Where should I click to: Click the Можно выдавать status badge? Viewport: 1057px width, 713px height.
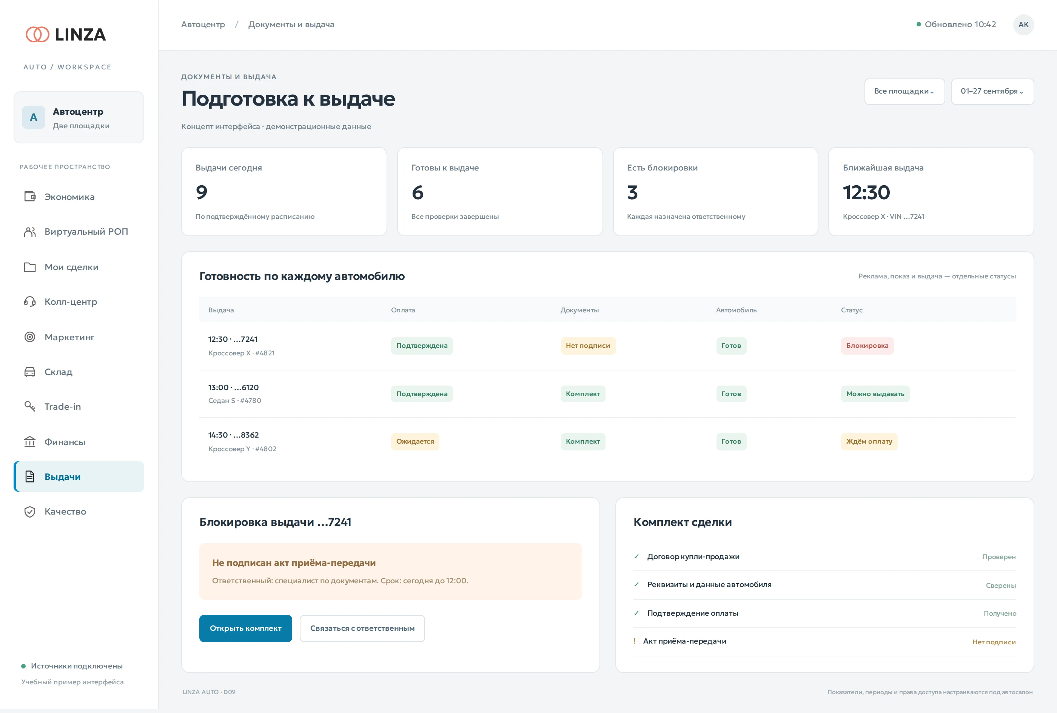click(x=875, y=393)
